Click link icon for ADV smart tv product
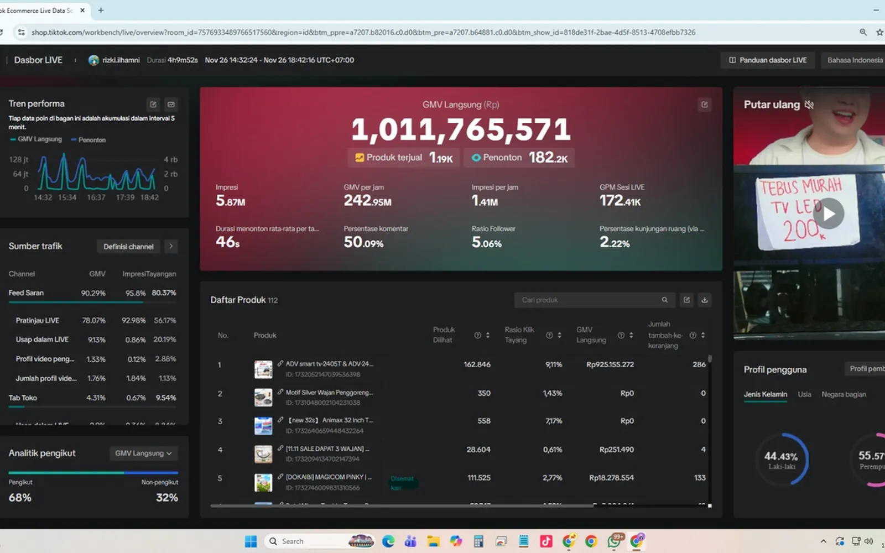885x553 pixels. 280,363
